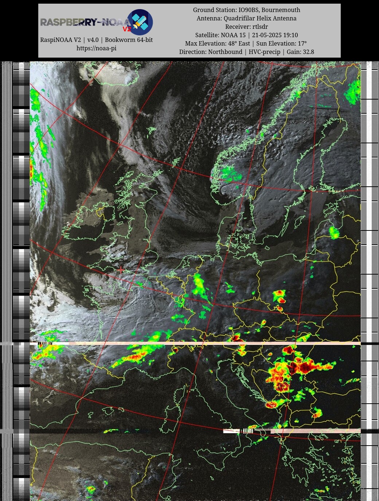
Task: Click the 'Max Elevation: 48° East' line
Action: [x=247, y=43]
